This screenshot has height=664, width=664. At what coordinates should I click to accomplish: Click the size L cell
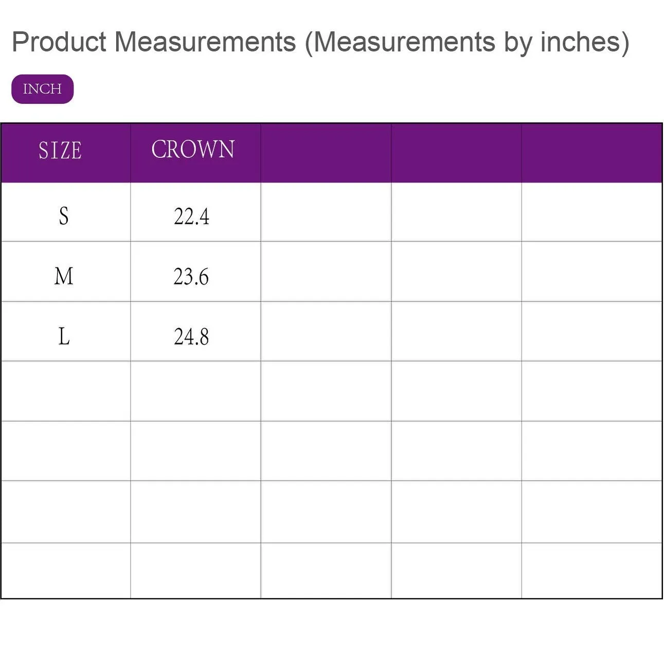[64, 337]
